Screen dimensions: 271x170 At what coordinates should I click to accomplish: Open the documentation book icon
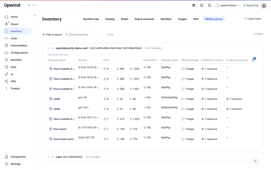pos(202,5)
